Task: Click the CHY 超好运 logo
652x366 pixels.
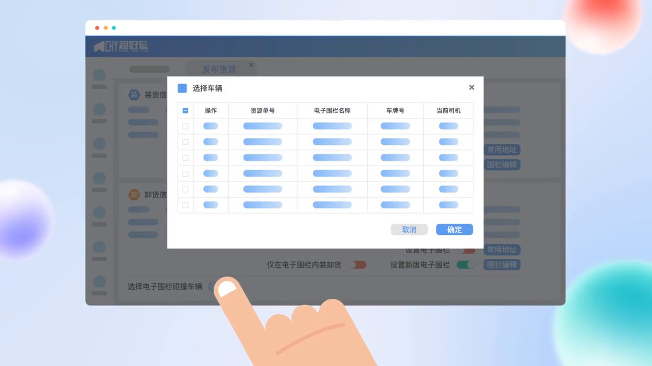Action: pos(121,47)
